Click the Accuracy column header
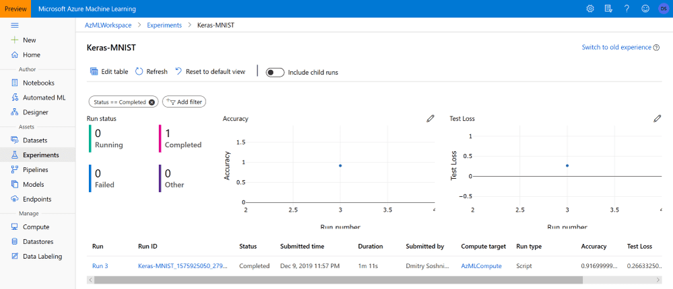 [x=594, y=247]
